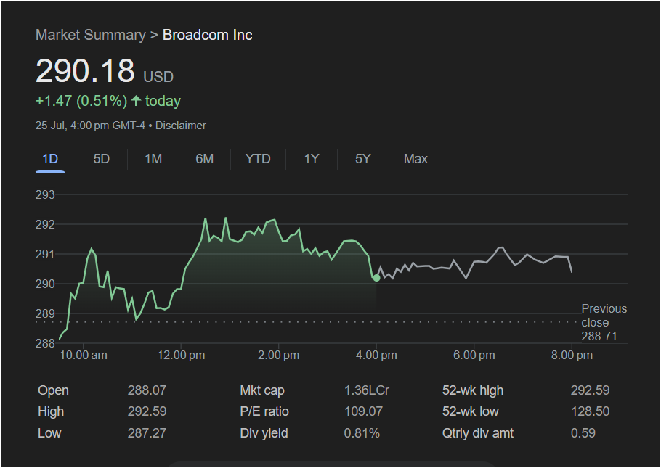Open the Max chart range tab
Image resolution: width=661 pixels, height=468 pixels.
point(415,159)
